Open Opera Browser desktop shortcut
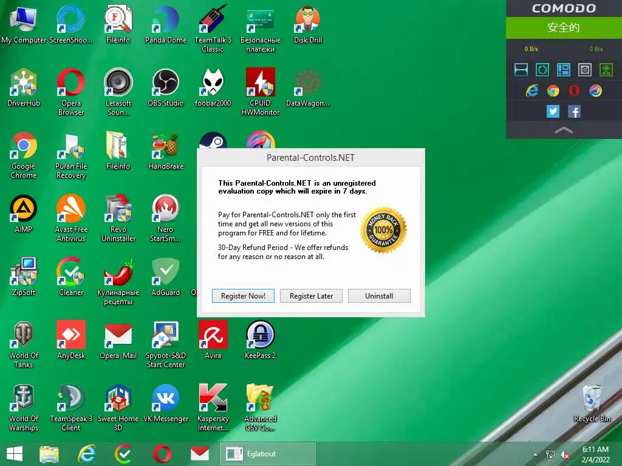Image resolution: width=622 pixels, height=466 pixels. (70, 92)
